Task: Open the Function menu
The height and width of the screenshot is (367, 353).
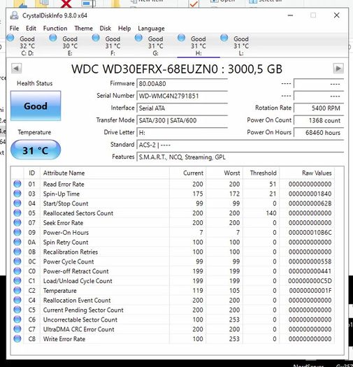Action: point(55,29)
